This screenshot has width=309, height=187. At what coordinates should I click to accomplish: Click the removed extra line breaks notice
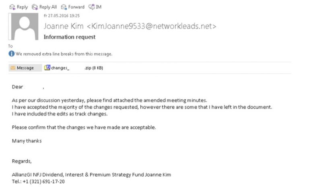[64, 54]
